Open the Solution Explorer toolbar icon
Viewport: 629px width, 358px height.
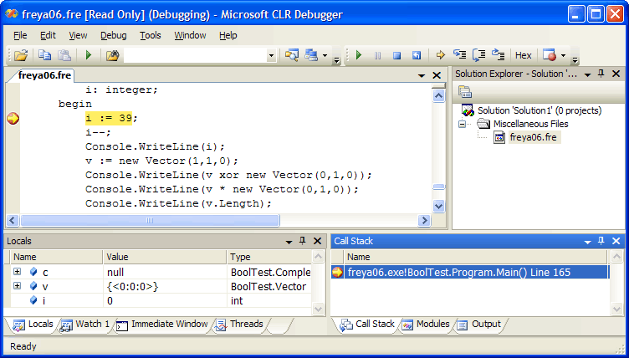click(x=292, y=55)
